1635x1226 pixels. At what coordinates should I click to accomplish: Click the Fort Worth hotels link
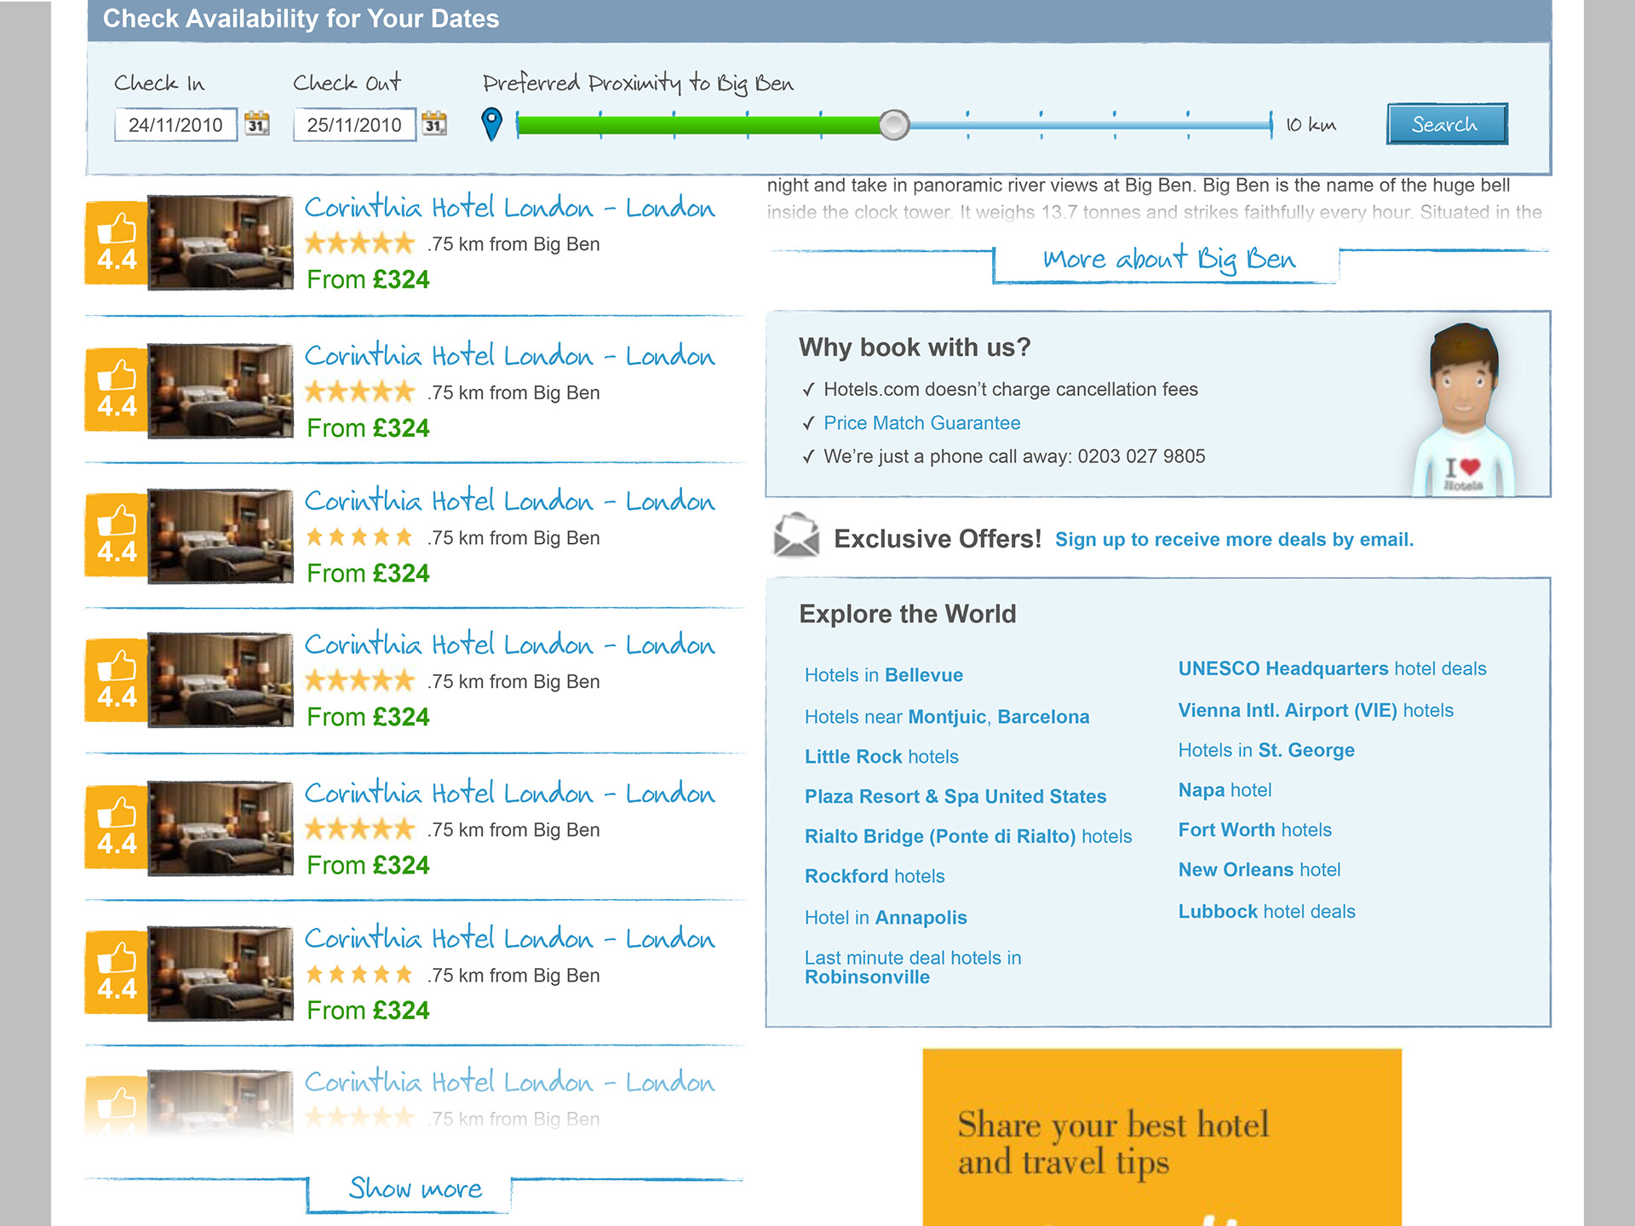click(1254, 829)
